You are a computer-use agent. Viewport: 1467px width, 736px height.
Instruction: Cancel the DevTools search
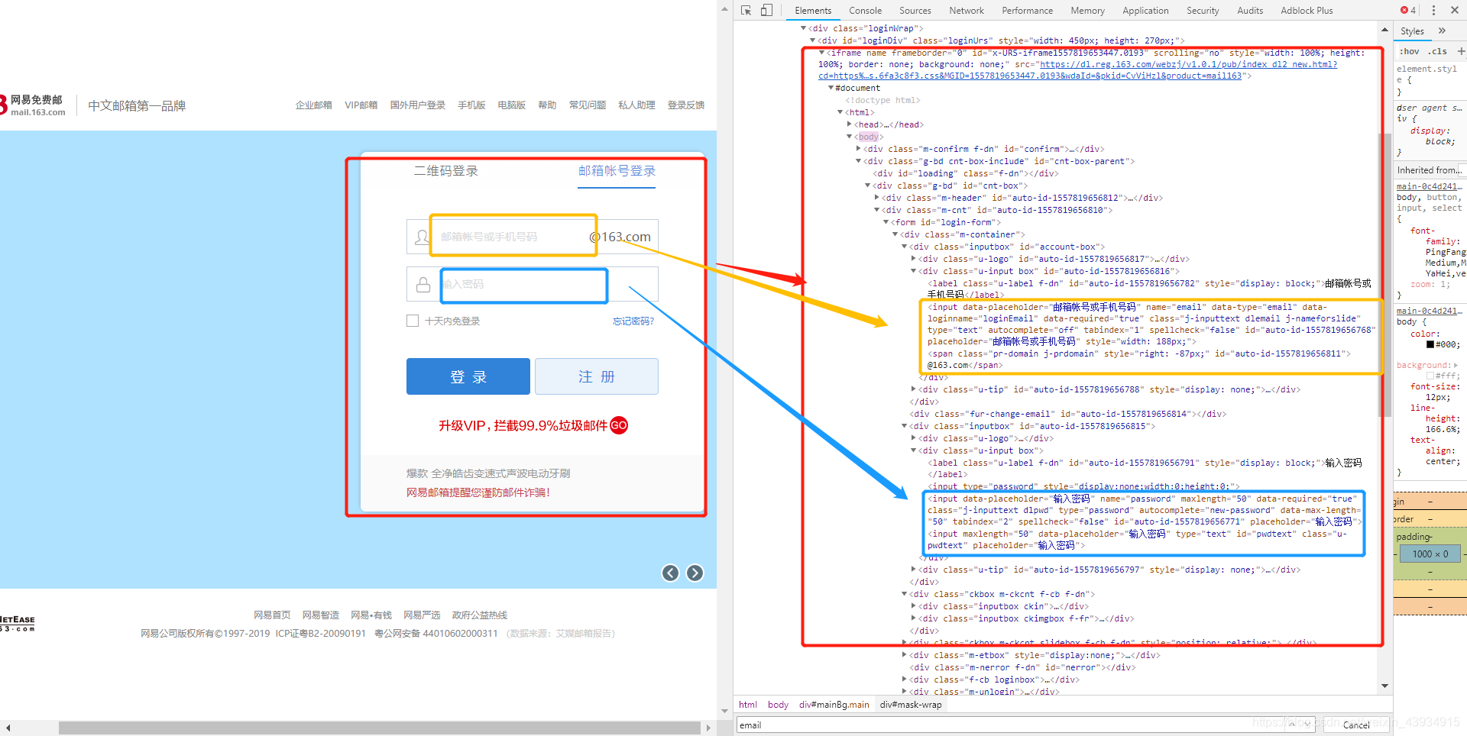pyautogui.click(x=1356, y=725)
